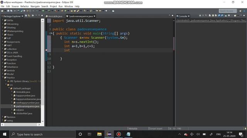The height and width of the screenshot is (138, 247).
Task: Open the File menu
Action: point(3,6)
